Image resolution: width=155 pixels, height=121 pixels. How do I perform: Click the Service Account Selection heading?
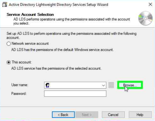click(x=30, y=14)
